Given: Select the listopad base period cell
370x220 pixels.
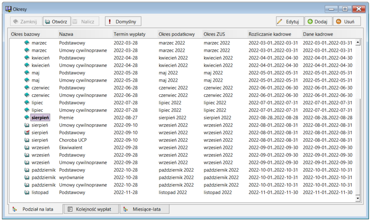Looking at the screenshot, I should (40, 192).
